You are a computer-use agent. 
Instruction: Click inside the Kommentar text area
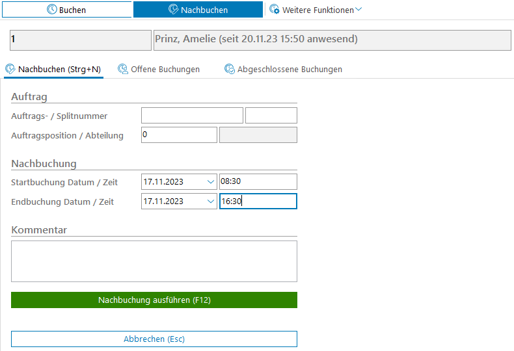point(154,261)
